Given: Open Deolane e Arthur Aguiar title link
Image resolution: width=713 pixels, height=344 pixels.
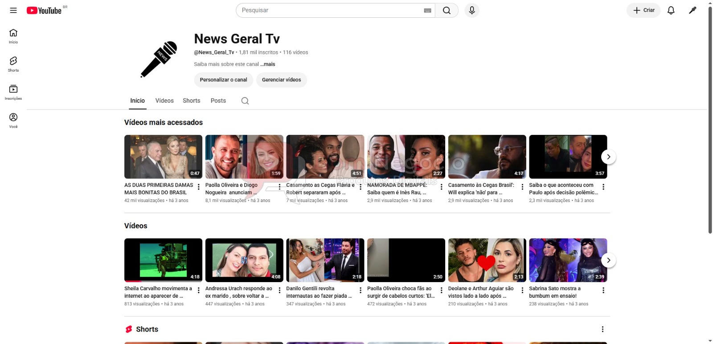Looking at the screenshot, I should (x=481, y=292).
